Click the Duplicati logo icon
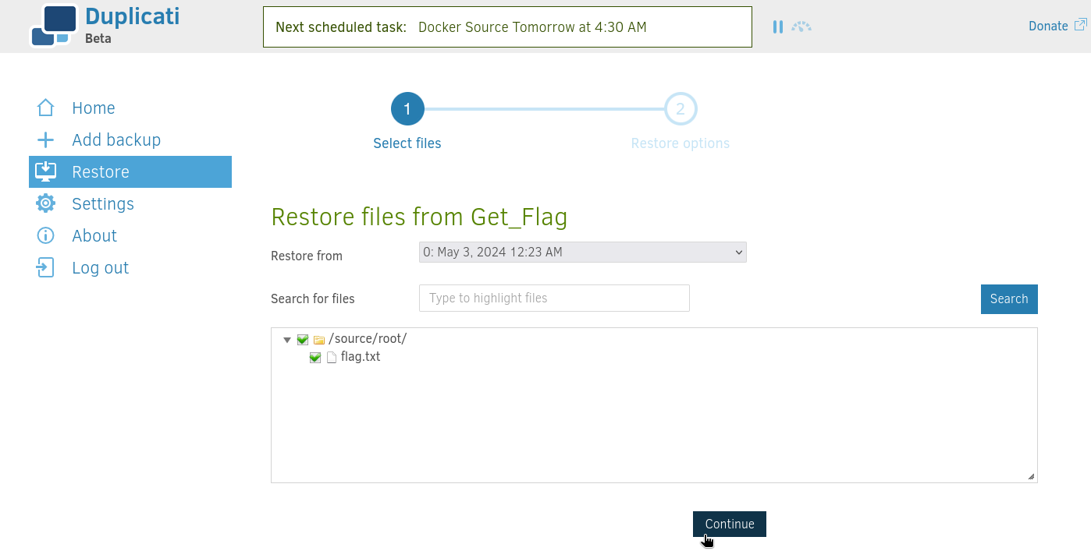 pyautogui.click(x=54, y=26)
